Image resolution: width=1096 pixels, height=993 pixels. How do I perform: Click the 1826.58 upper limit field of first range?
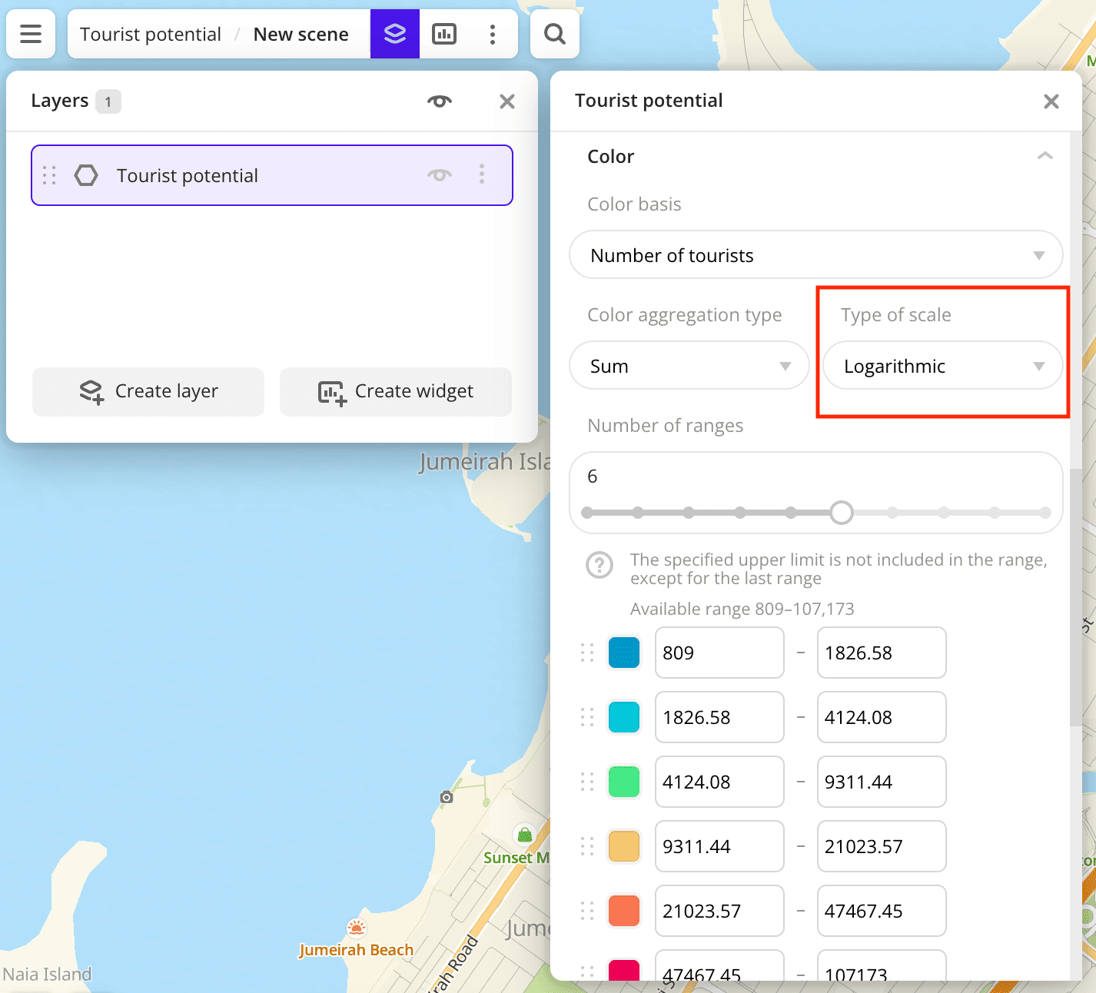click(x=881, y=653)
